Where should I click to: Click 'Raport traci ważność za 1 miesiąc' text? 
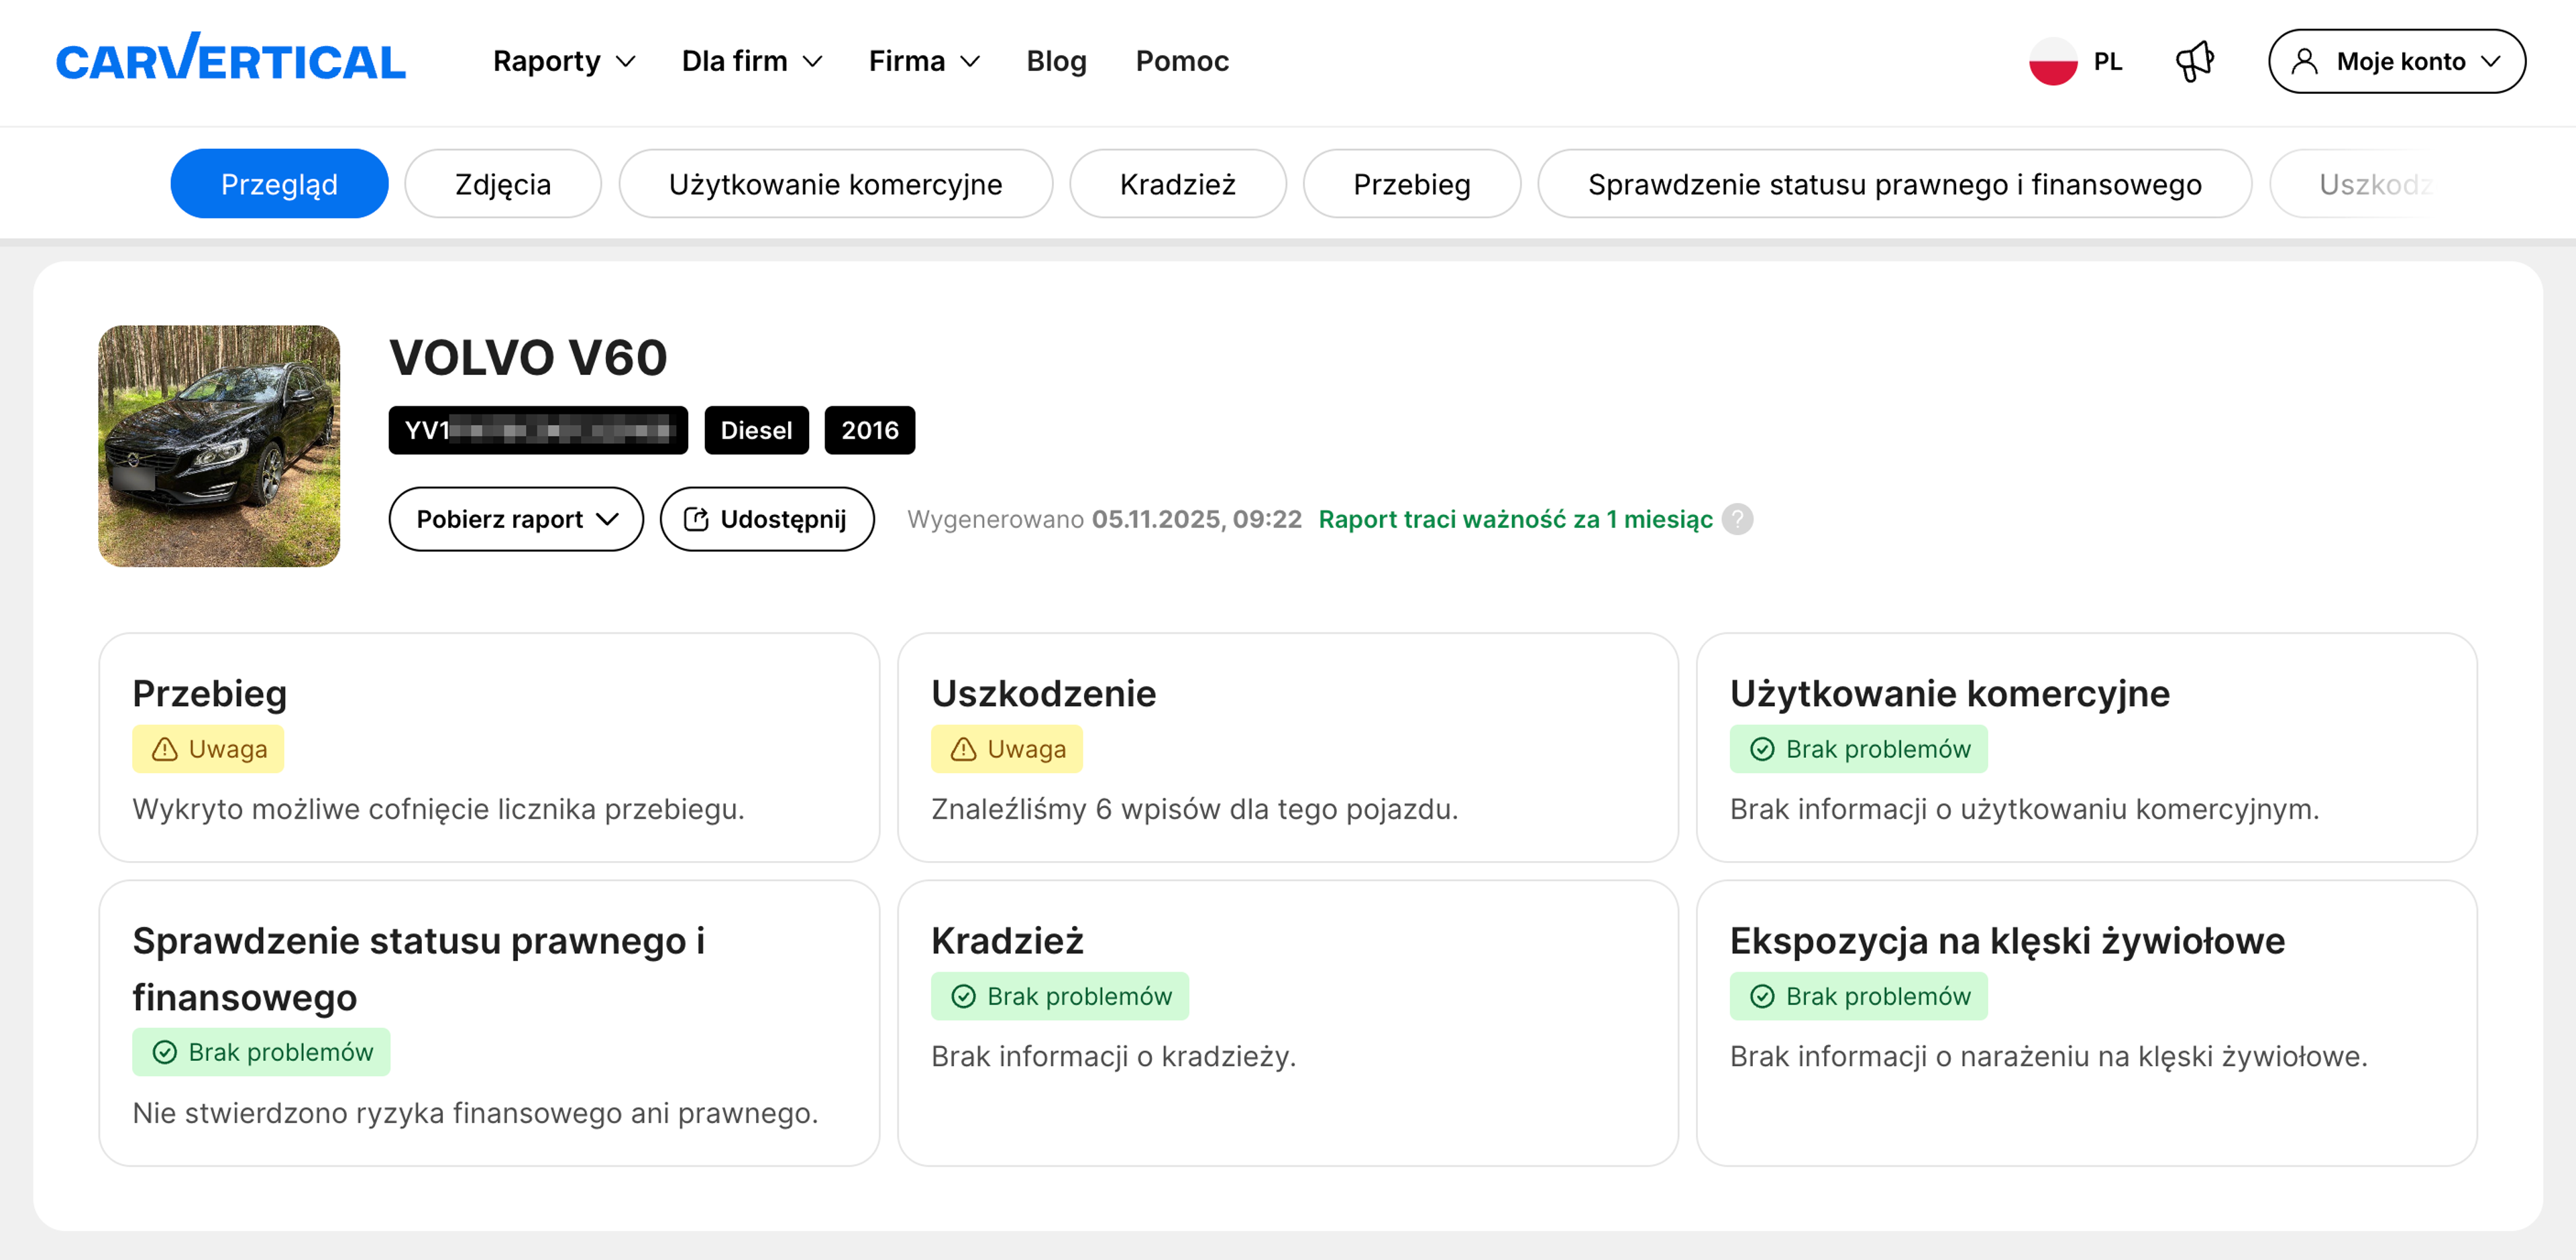(x=1515, y=519)
